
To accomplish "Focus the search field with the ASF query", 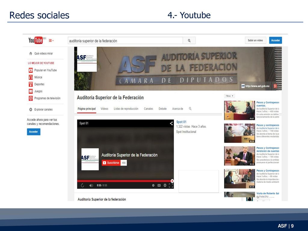I will pos(125,41).
